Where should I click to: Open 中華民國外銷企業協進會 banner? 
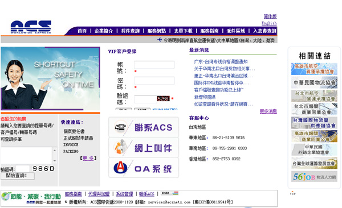tap(314, 150)
